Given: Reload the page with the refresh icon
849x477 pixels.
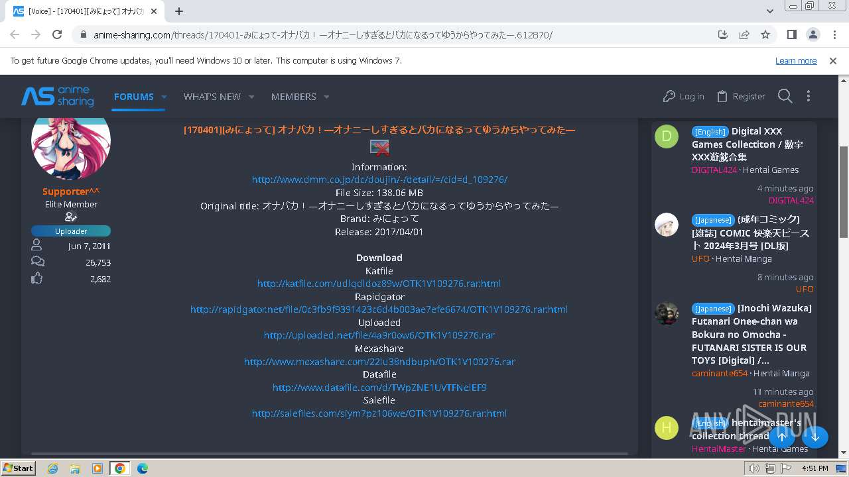Looking at the screenshot, I should (x=57, y=34).
